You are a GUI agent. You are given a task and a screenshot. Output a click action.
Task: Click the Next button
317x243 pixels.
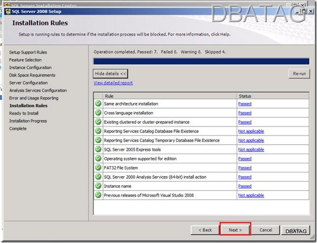point(235,230)
